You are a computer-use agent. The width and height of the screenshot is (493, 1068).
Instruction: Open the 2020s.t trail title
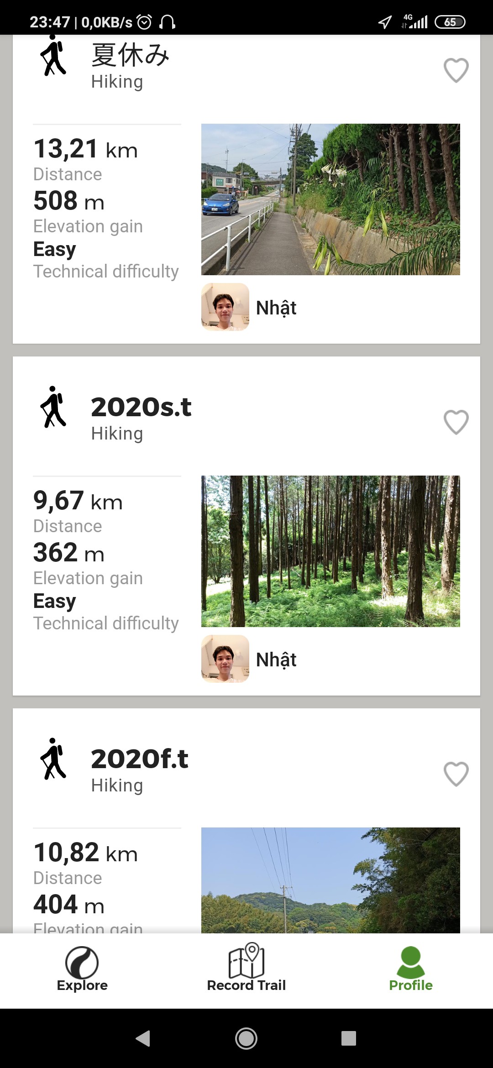[x=141, y=407]
